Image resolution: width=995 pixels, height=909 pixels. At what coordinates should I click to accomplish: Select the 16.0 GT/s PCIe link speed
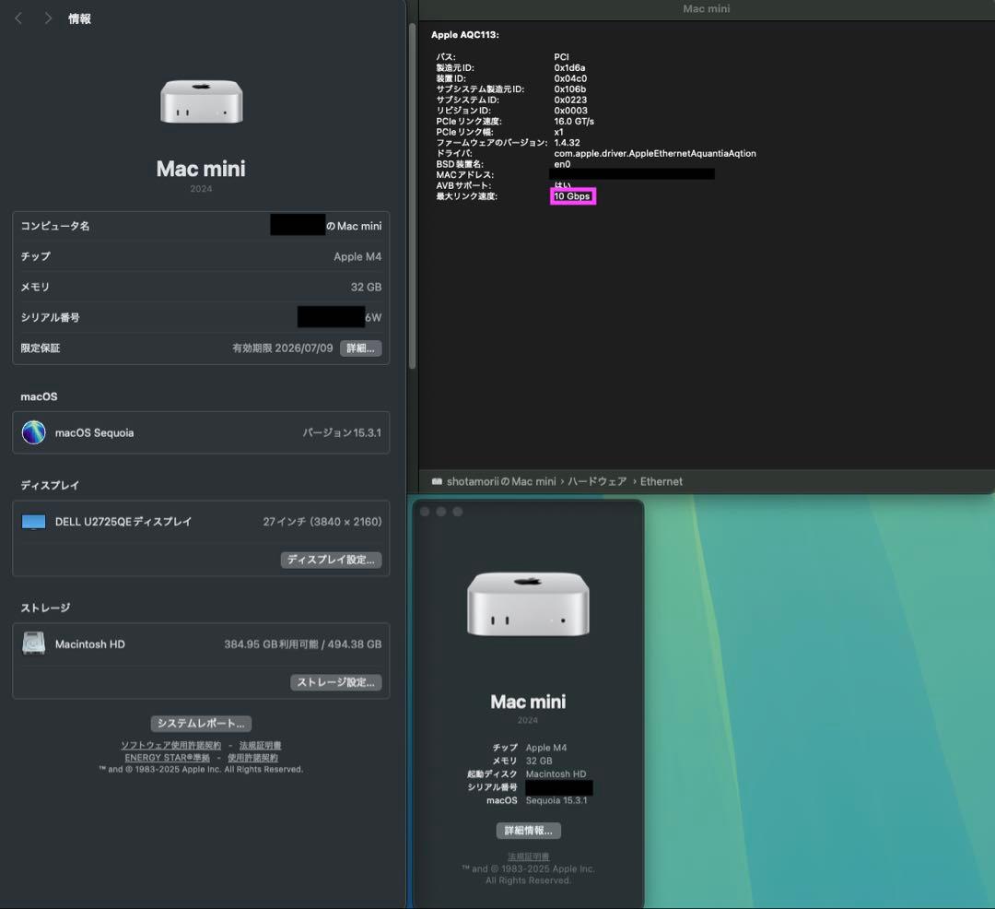click(x=574, y=122)
